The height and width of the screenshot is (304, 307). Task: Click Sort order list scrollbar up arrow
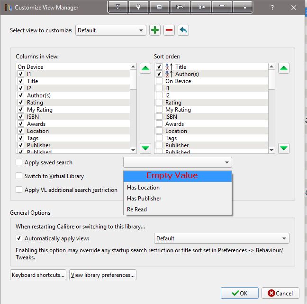(x=271, y=66)
